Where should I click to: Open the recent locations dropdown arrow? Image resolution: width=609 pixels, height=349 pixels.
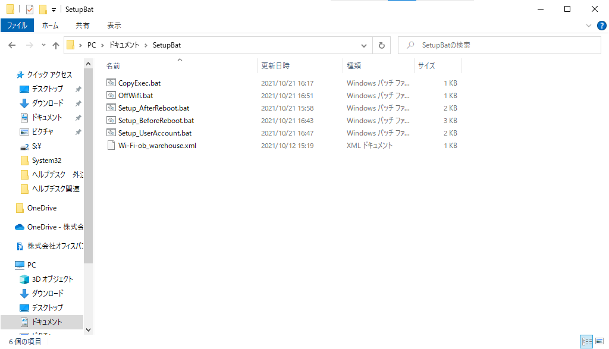pos(43,45)
